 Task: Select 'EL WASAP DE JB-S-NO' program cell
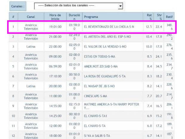(99, 86)
